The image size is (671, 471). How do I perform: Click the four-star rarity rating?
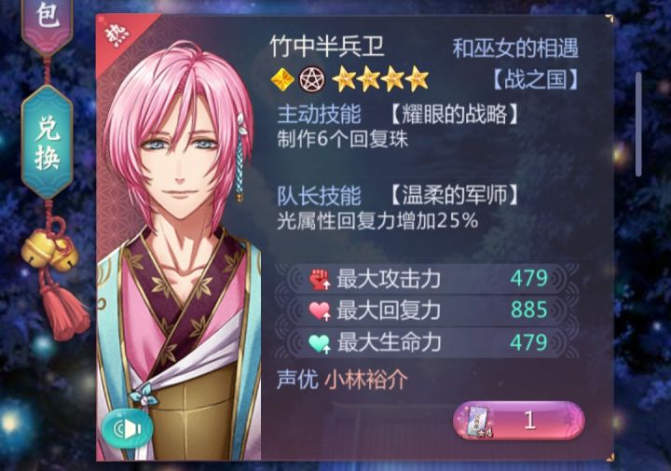tap(380, 79)
